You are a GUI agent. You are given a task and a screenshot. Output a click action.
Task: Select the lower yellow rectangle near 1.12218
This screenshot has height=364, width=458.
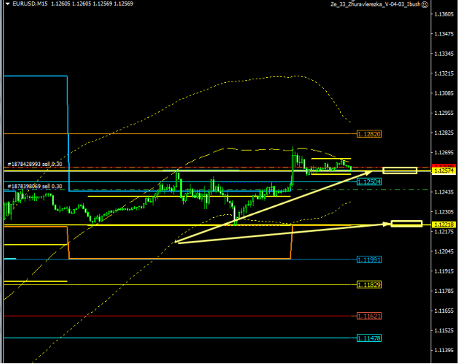click(x=406, y=224)
